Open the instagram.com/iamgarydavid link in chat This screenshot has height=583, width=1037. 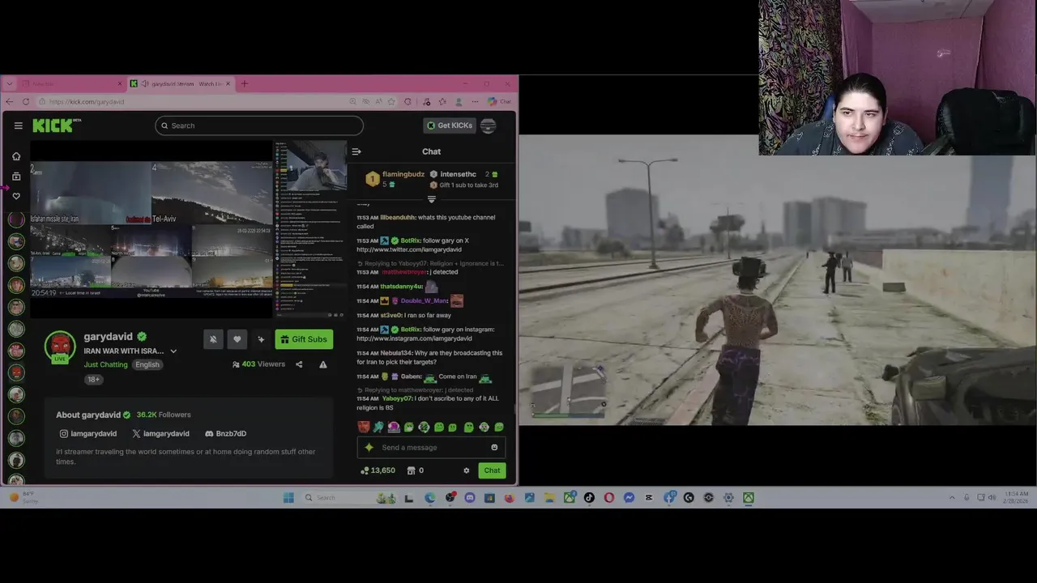pos(414,338)
